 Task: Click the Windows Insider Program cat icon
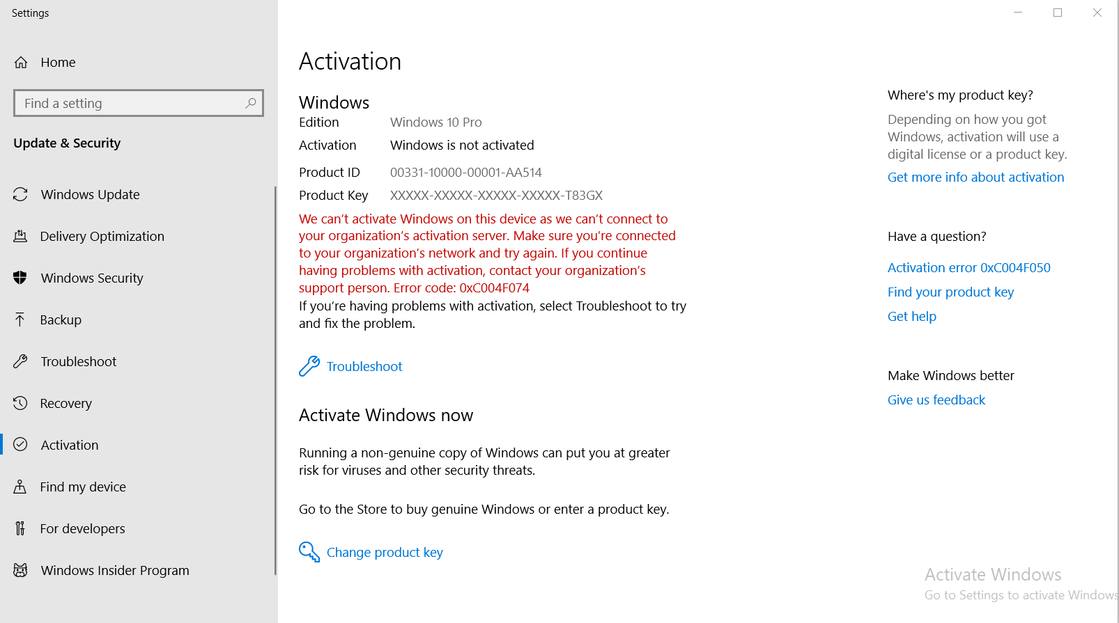point(21,570)
